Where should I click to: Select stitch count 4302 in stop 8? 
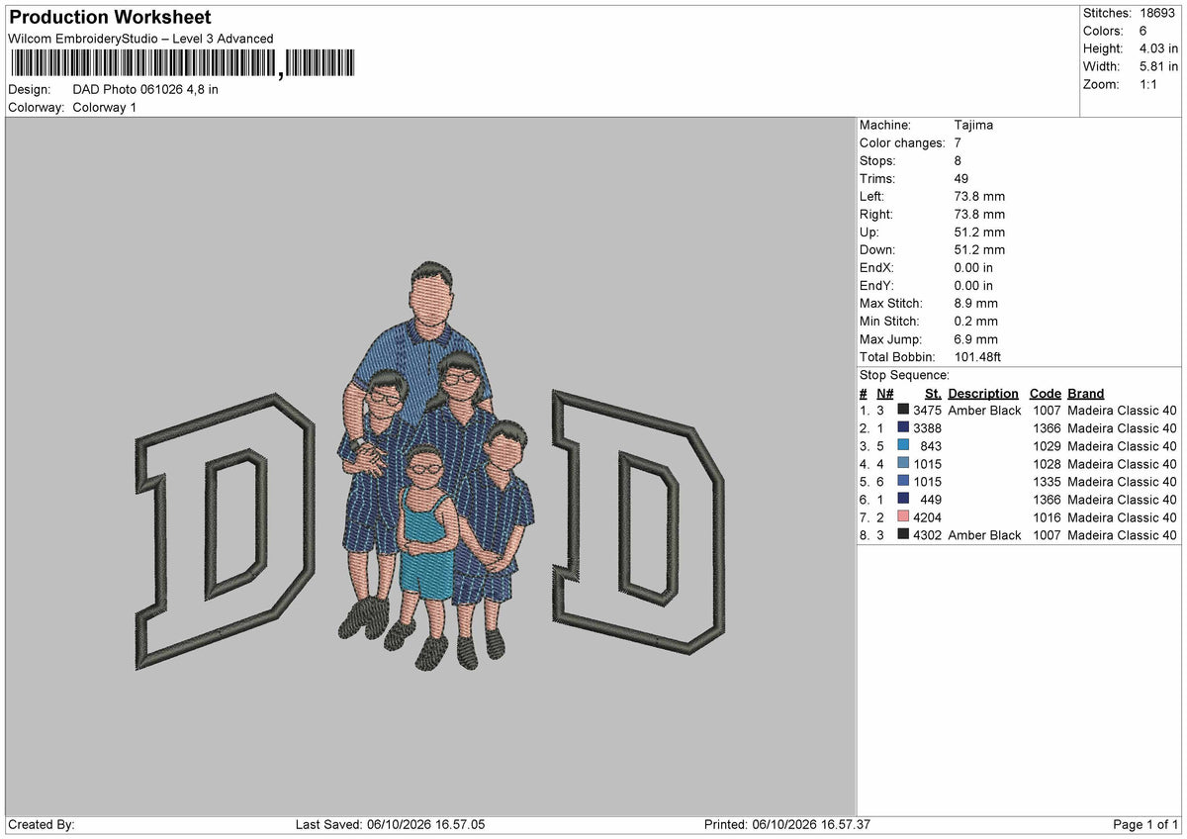pos(927,535)
